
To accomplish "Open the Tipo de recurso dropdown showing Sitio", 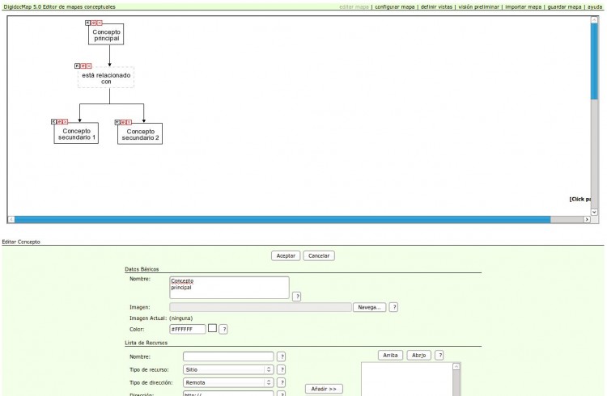I will (x=228, y=369).
